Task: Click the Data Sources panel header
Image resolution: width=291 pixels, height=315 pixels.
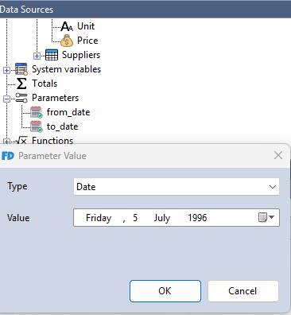Action: pos(145,10)
